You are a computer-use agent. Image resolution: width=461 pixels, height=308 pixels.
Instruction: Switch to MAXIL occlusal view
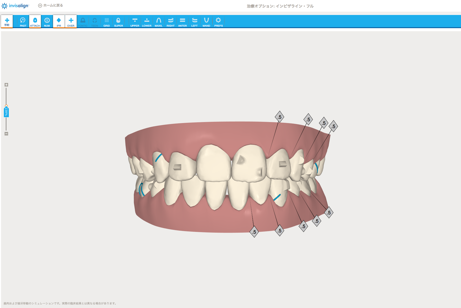pyautogui.click(x=159, y=22)
